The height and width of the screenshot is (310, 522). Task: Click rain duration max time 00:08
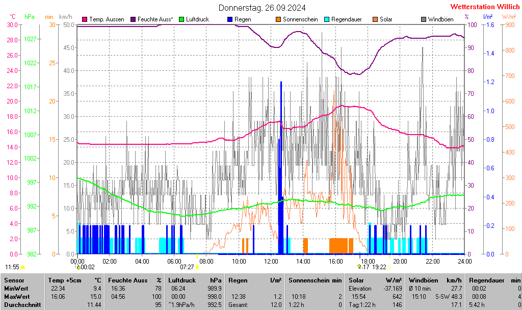[x=479, y=296]
